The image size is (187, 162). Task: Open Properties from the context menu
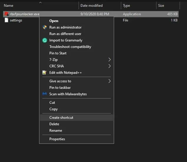[57, 139]
